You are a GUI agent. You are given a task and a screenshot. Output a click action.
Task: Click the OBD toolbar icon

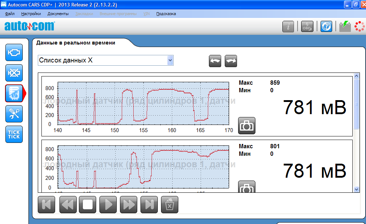tap(307, 27)
